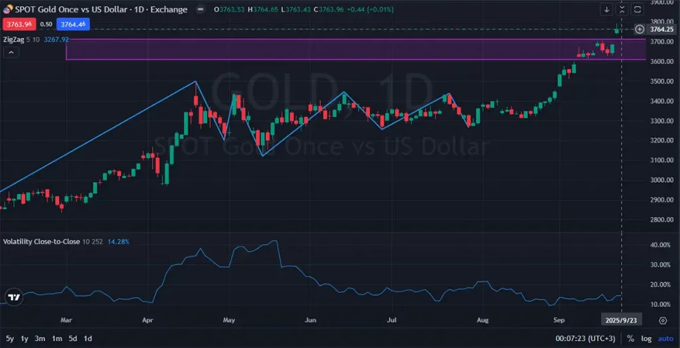Click the red sell price 3763.96 button
The image size is (680, 348).
[19, 24]
